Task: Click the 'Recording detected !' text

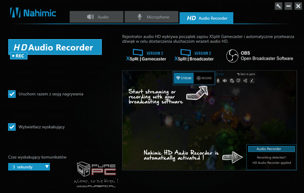Action: tap(271, 157)
